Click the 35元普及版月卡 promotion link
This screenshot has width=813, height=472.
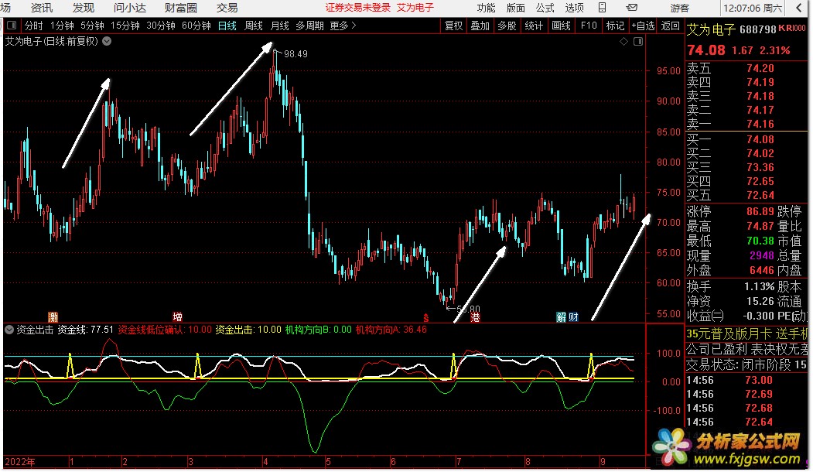[747, 334]
